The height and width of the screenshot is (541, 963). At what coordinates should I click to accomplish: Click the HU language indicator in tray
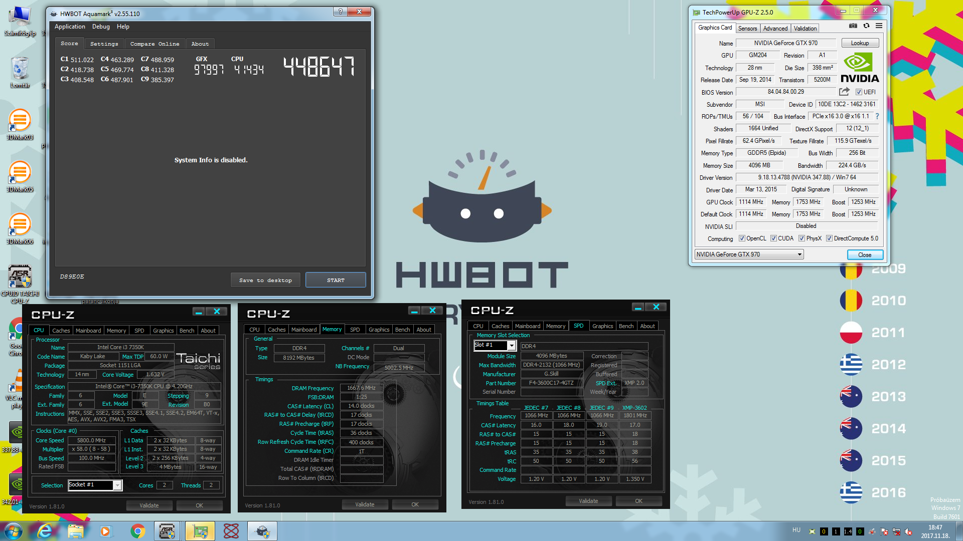796,530
